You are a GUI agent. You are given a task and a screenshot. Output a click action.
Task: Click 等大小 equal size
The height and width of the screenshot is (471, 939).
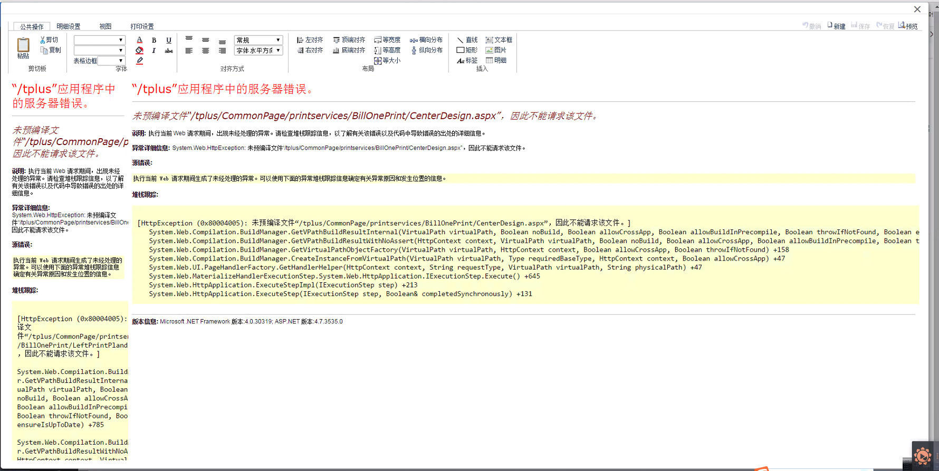coord(387,61)
